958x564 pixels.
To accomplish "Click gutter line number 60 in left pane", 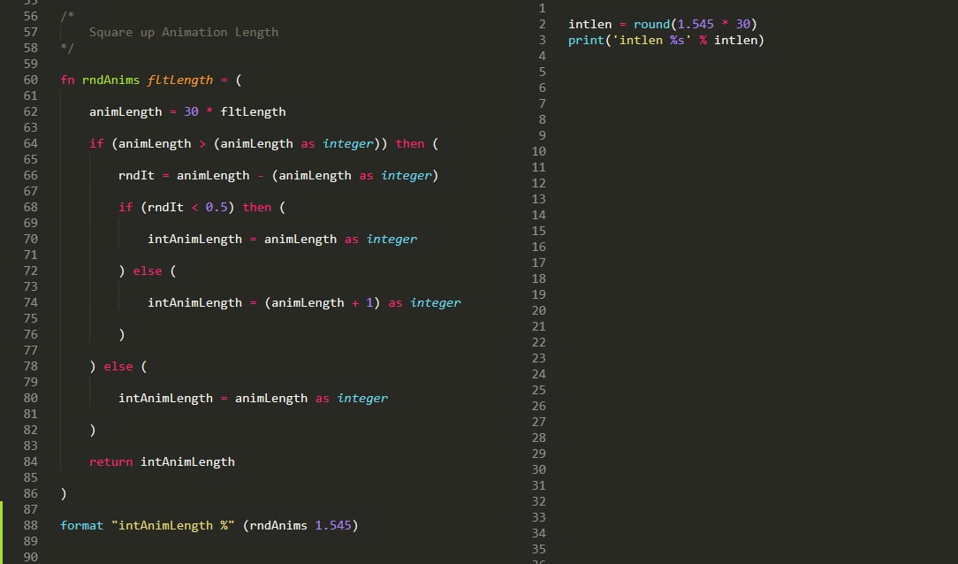I will click(31, 80).
